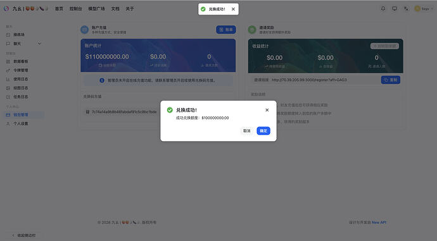The width and height of the screenshot is (437, 241).
Task: Open the notification bell icon
Action: [383, 9]
